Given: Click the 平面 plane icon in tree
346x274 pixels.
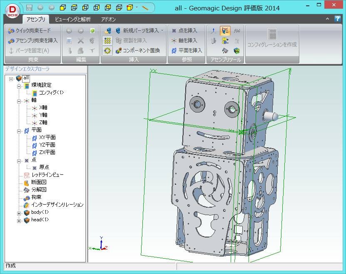Looking at the screenshot, I should pos(27,130).
